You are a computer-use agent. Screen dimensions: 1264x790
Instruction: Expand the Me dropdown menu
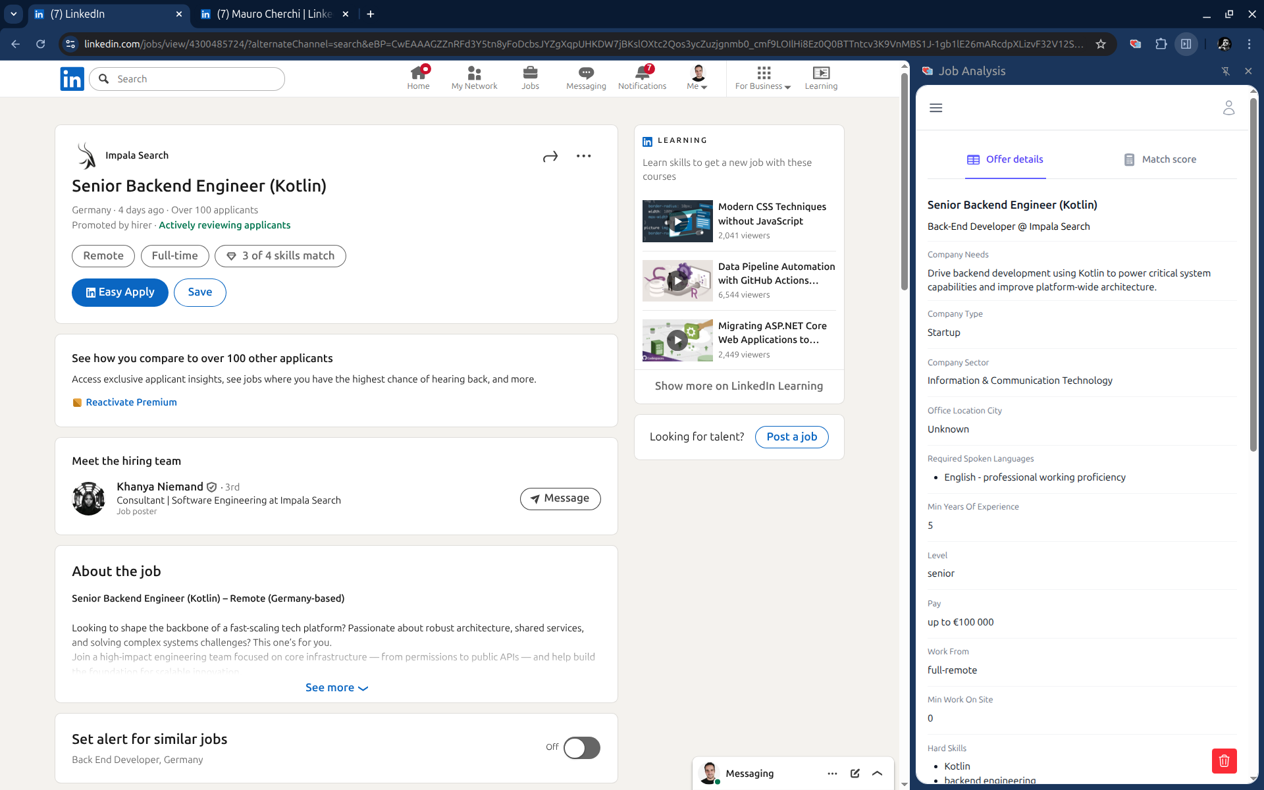697,78
